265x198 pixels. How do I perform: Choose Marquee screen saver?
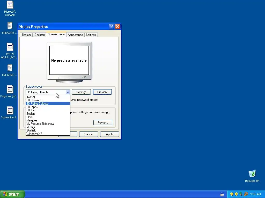(x=48, y=120)
